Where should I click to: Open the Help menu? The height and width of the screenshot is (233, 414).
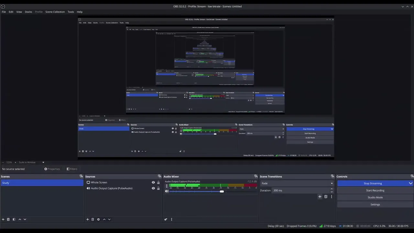point(80,12)
